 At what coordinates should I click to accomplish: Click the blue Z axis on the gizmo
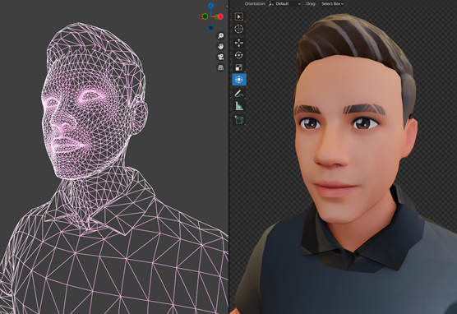point(210,6)
